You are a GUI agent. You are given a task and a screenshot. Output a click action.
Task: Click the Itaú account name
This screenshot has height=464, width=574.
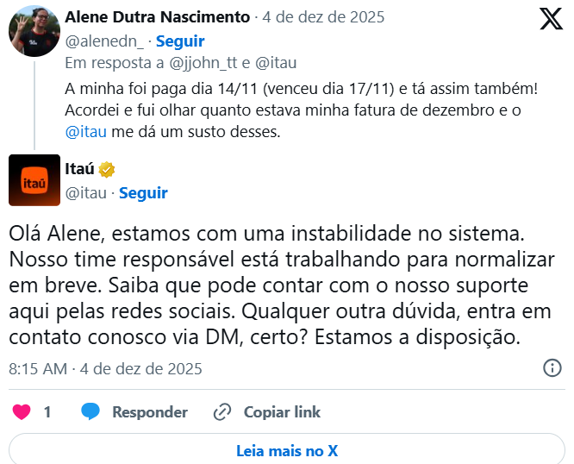80,170
